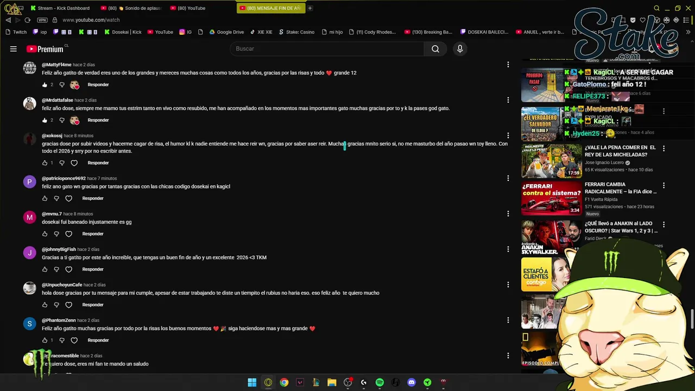Open File Explorer from the taskbar
The width and height of the screenshot is (695, 391).
tap(332, 382)
